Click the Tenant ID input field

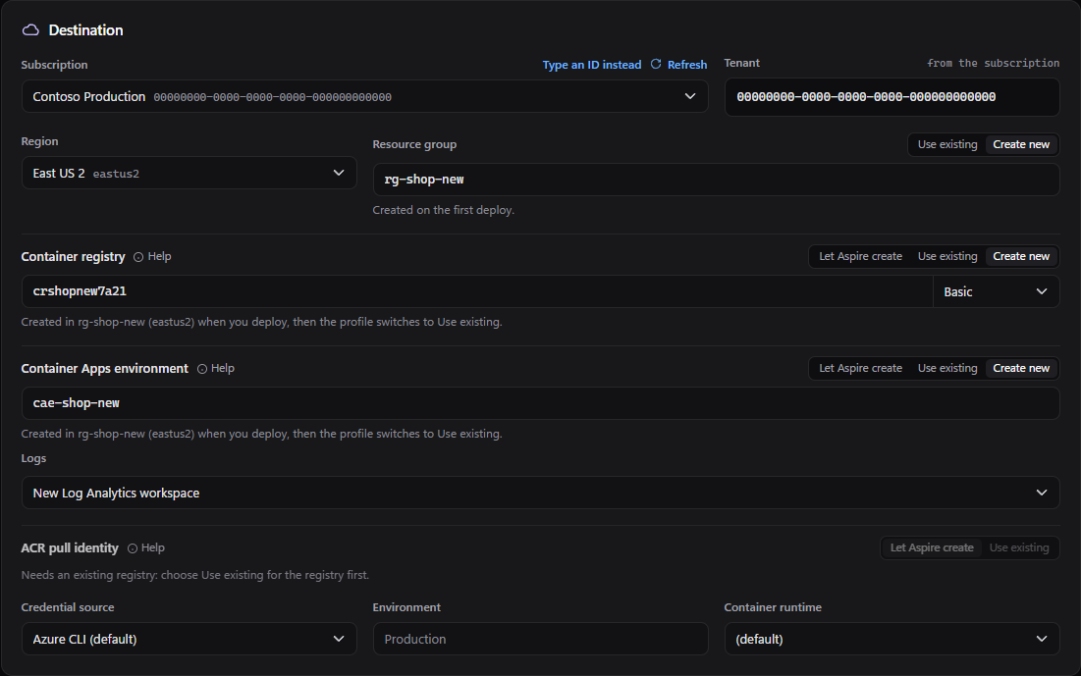coord(892,96)
